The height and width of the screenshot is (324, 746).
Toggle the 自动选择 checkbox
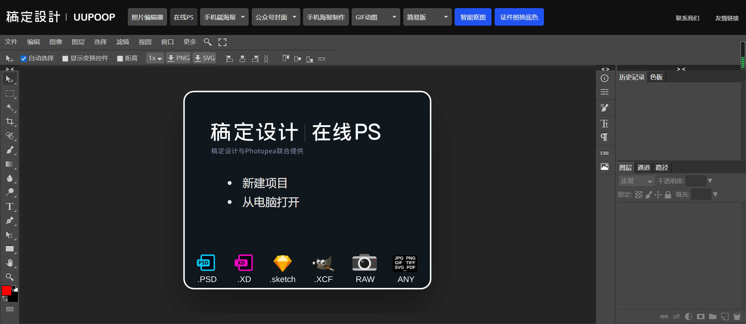click(24, 59)
